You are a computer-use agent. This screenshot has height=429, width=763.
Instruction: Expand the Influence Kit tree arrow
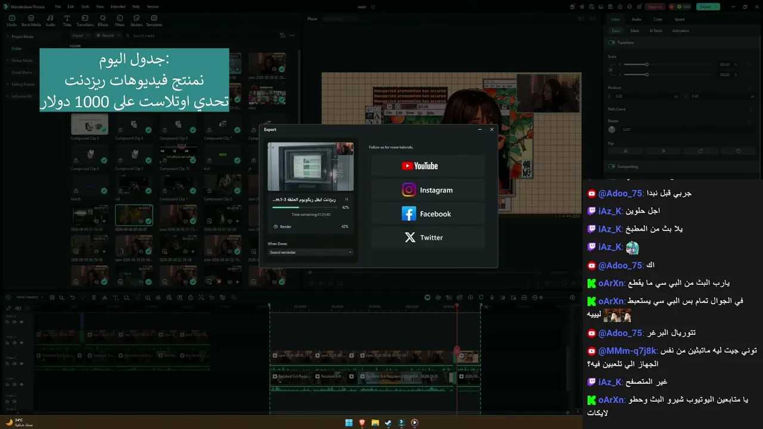pyautogui.click(x=8, y=96)
